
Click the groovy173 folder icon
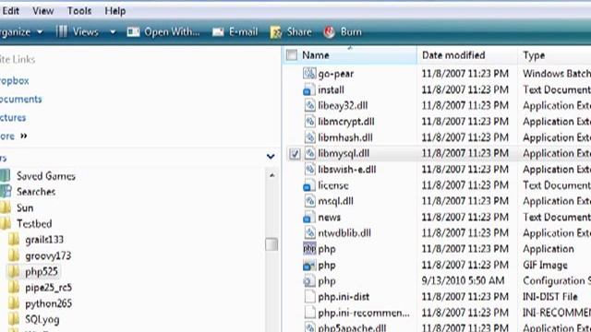point(14,255)
